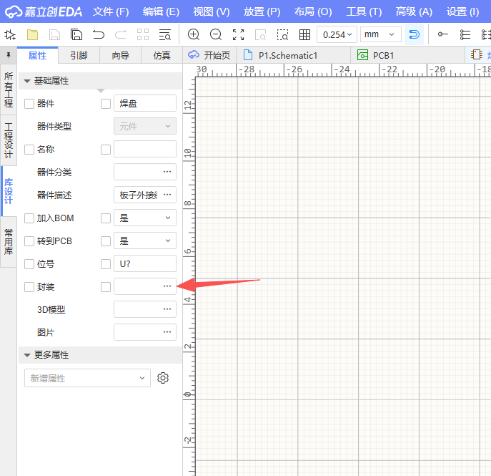Tick the 位号 left checkbox
491x476 pixels.
click(29, 264)
